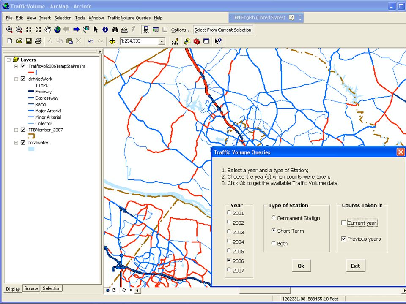The image size is (406, 304).
Task: Launch ArcCatalog from the toolbar
Action: coord(187,41)
